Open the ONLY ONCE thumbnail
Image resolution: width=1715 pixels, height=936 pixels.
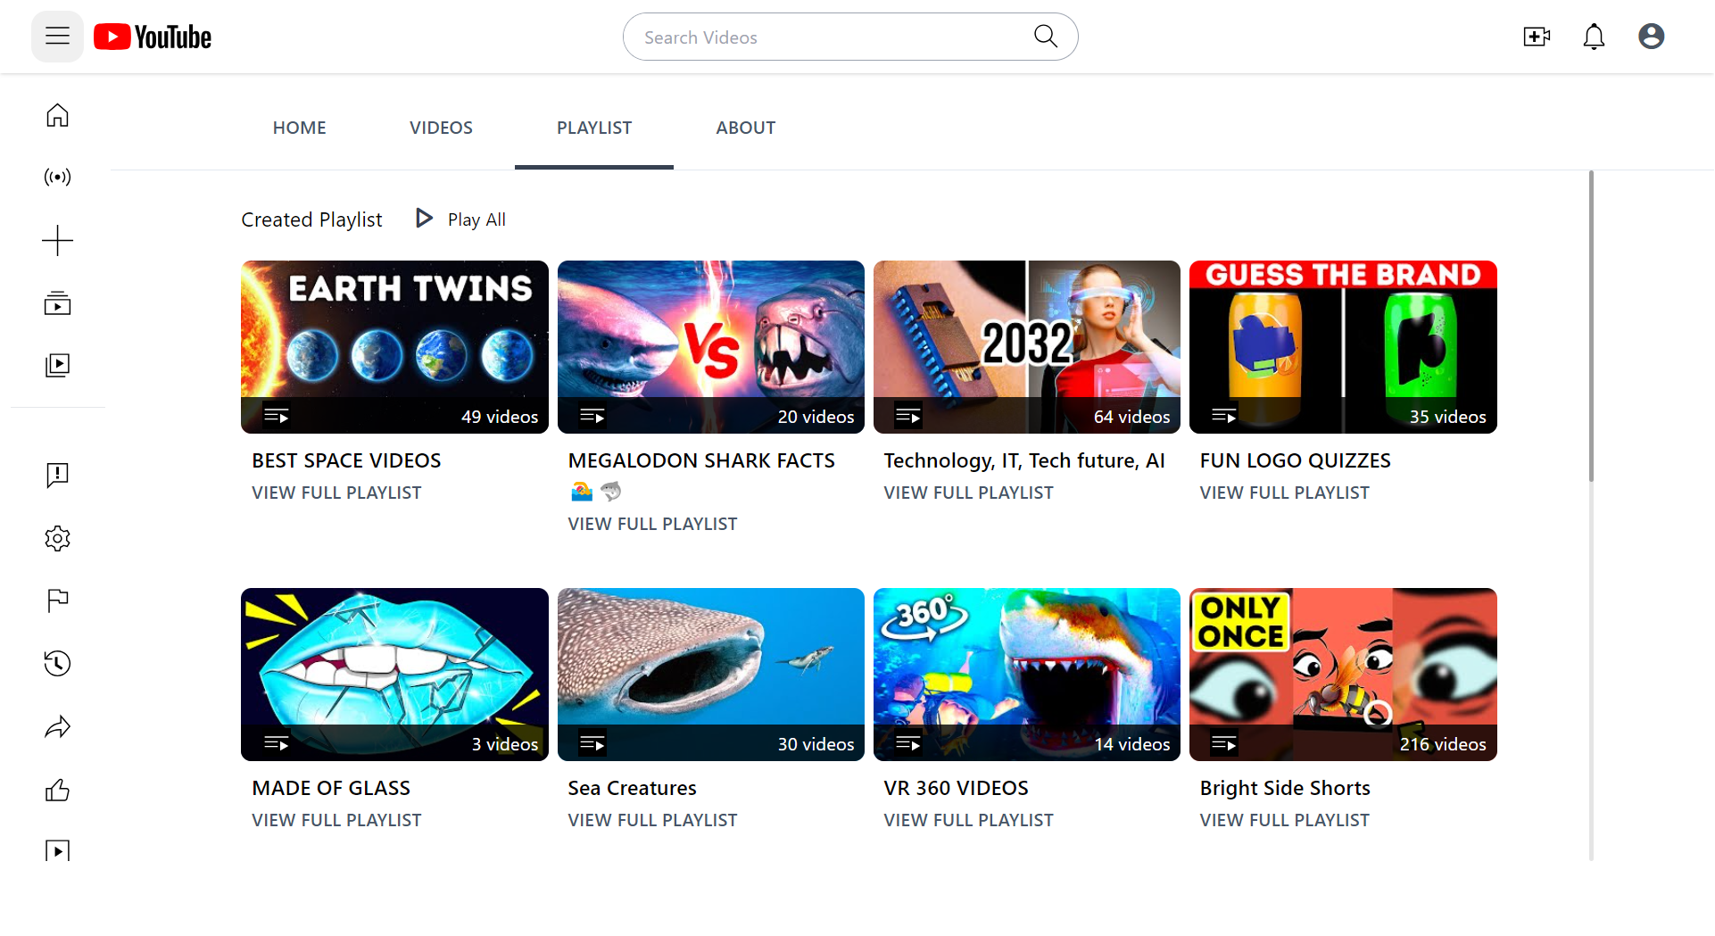pyautogui.click(x=1343, y=675)
